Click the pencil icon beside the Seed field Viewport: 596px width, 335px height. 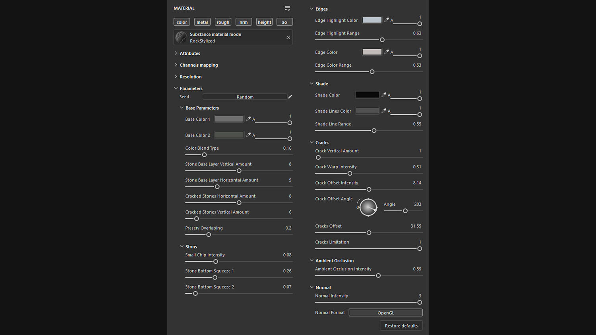290,97
